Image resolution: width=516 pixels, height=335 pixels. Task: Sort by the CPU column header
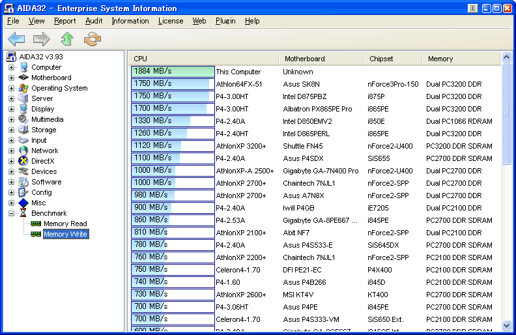[203, 59]
